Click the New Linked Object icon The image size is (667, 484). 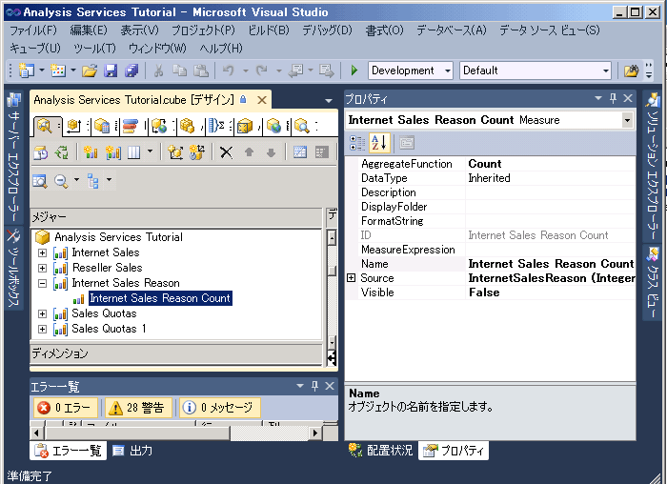[x=196, y=152]
